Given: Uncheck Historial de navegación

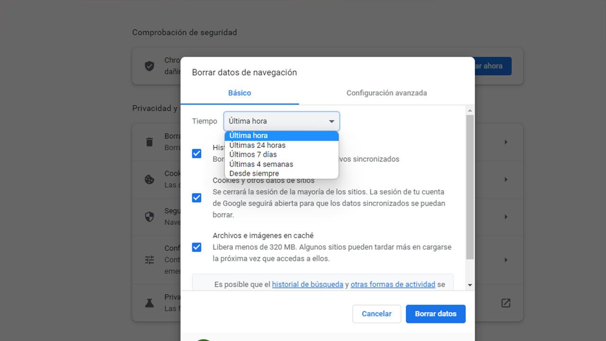Looking at the screenshot, I should tap(196, 153).
